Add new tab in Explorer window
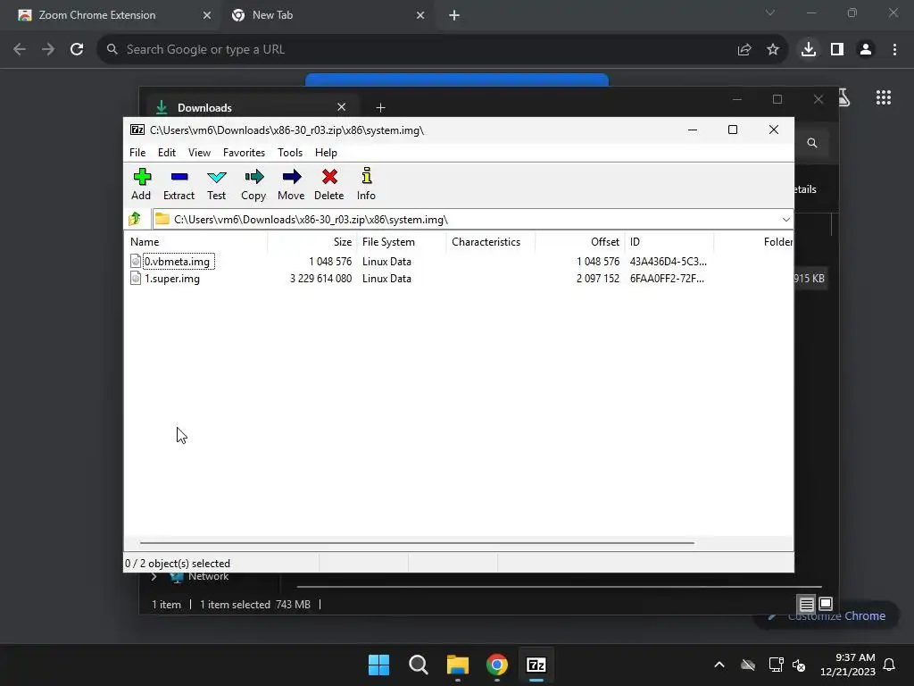This screenshot has height=686, width=914. pos(380,107)
